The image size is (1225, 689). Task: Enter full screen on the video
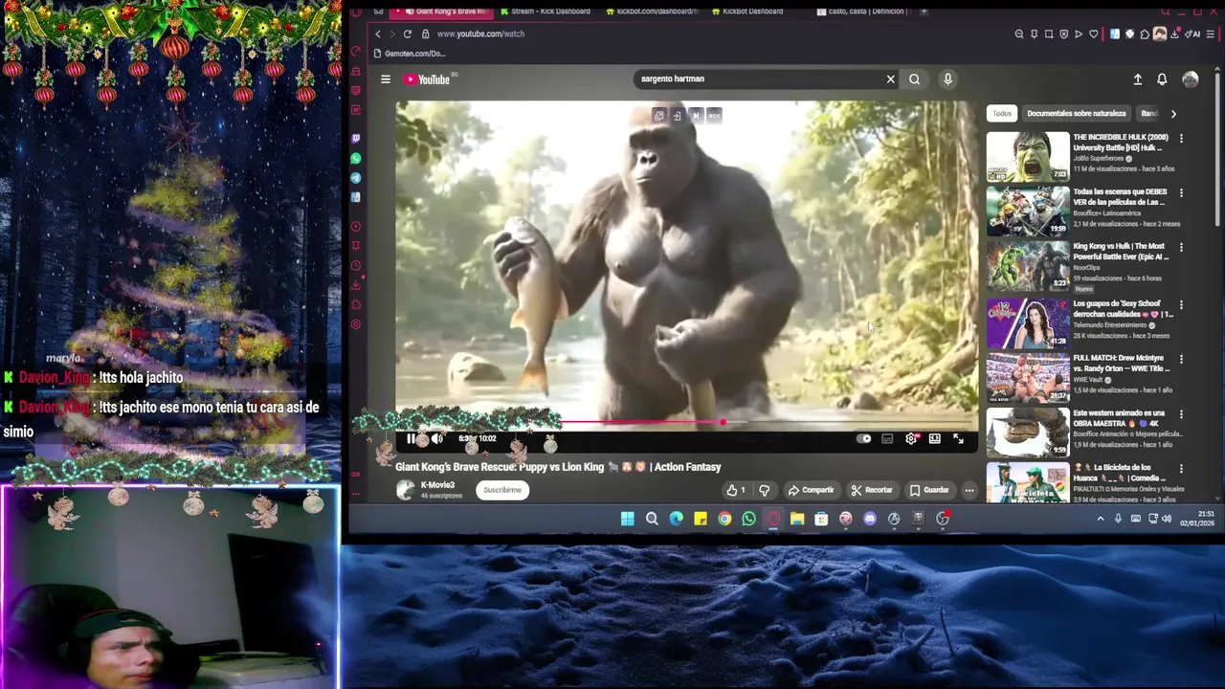[958, 439]
